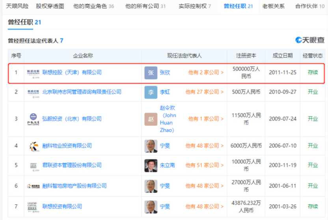This screenshot has width=328, height=220.
Task: Click the 500000万人民币 capital cell
Action: click(246, 72)
